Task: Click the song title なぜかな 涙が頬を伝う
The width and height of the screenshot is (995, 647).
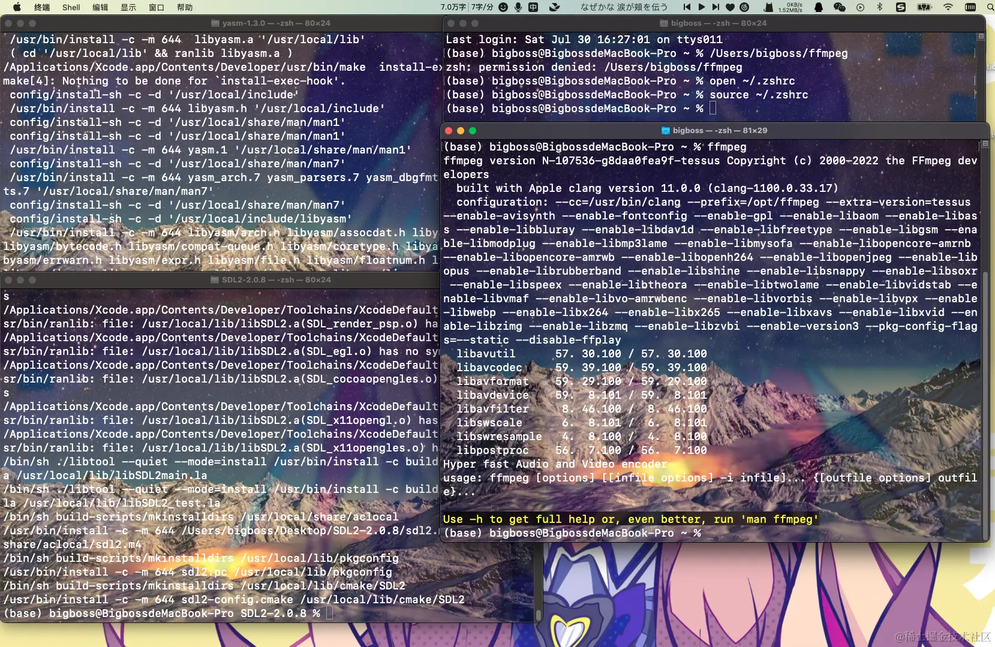Action: tap(624, 7)
